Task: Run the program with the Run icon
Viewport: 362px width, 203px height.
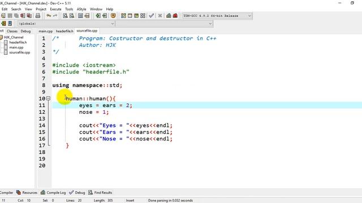Action: [x=130, y=16]
